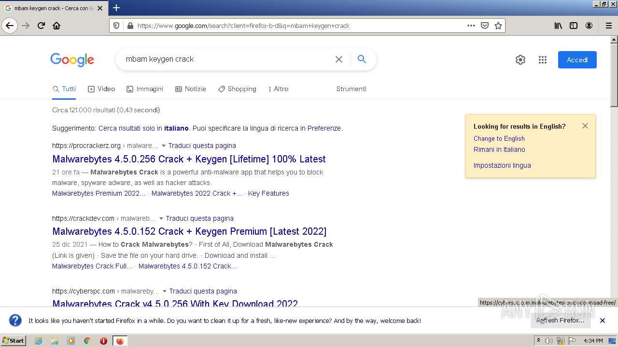Expand options arrow for procrackerz.org result
618x347 pixels.
(x=163, y=146)
